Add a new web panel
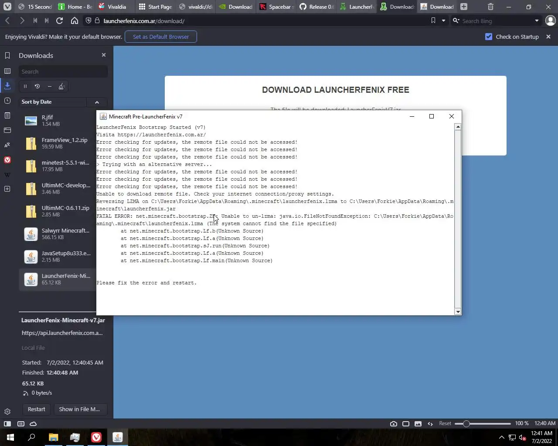Screen dimensions: 558x446 coord(7,189)
